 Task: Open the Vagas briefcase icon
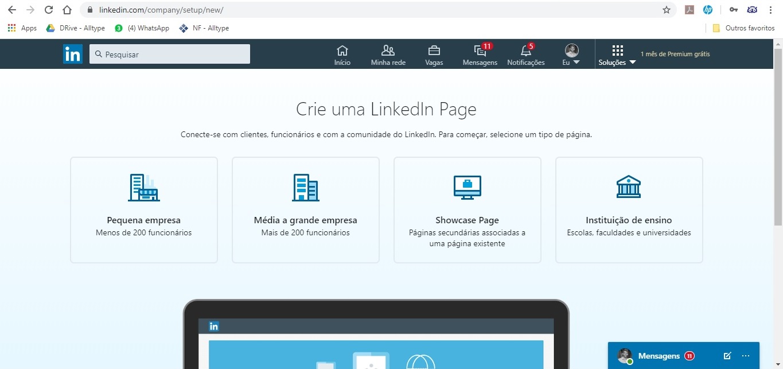(x=434, y=51)
